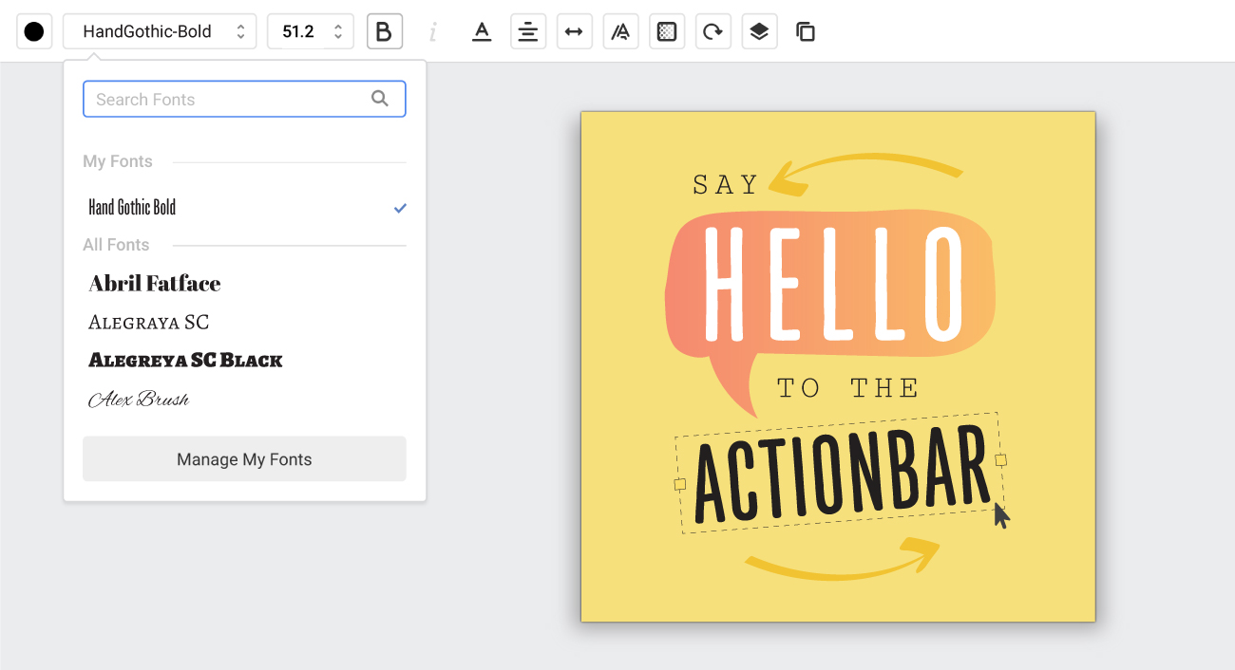Expand the HandGothic-Bold font dropdown

click(160, 32)
